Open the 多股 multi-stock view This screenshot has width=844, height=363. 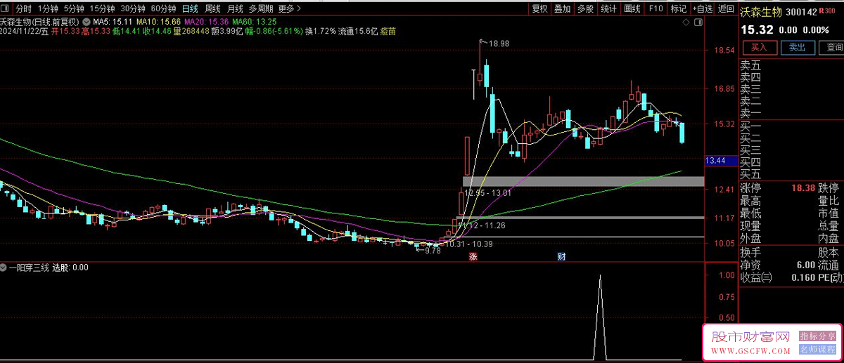[x=586, y=8]
